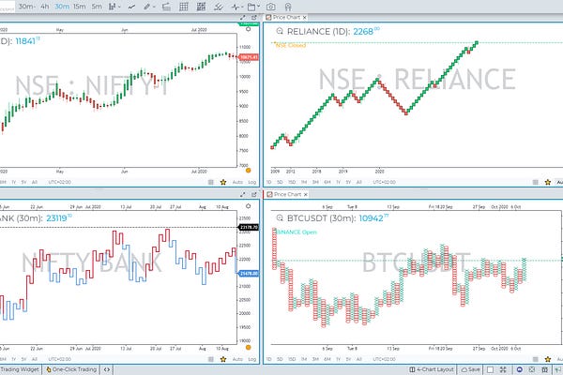This screenshot has height=375, width=563.
Task: Enable One-Click Trading
Action: 71,369
